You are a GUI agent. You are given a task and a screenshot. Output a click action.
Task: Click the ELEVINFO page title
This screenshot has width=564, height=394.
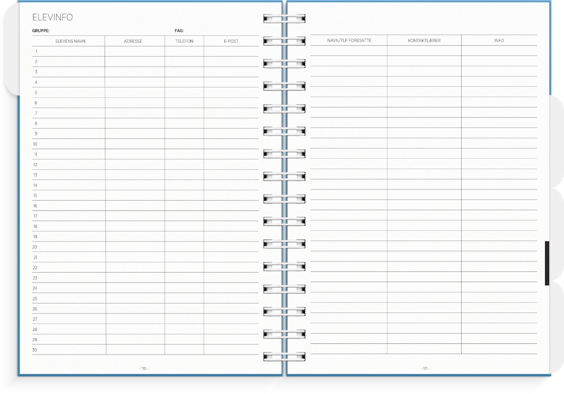tap(52, 17)
